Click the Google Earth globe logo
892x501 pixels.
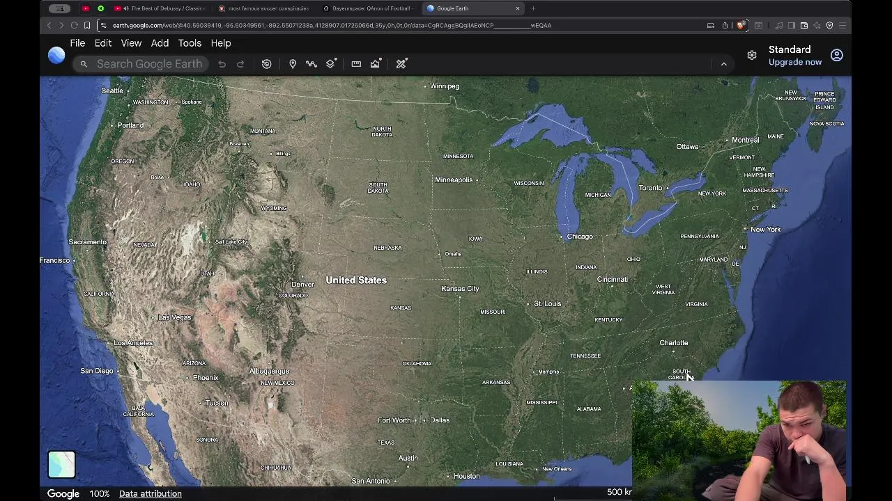point(56,55)
